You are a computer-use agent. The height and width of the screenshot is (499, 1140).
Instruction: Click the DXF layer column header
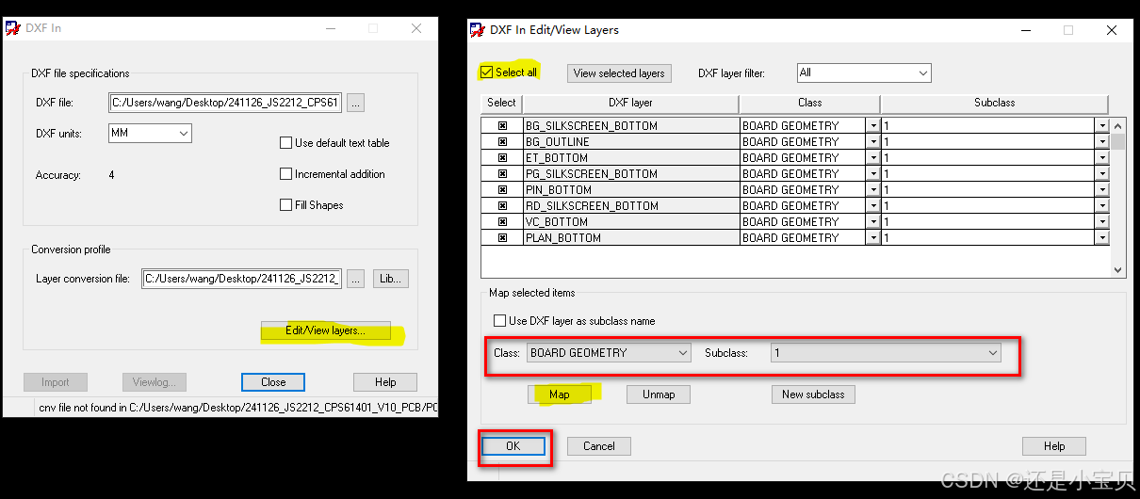pos(630,104)
